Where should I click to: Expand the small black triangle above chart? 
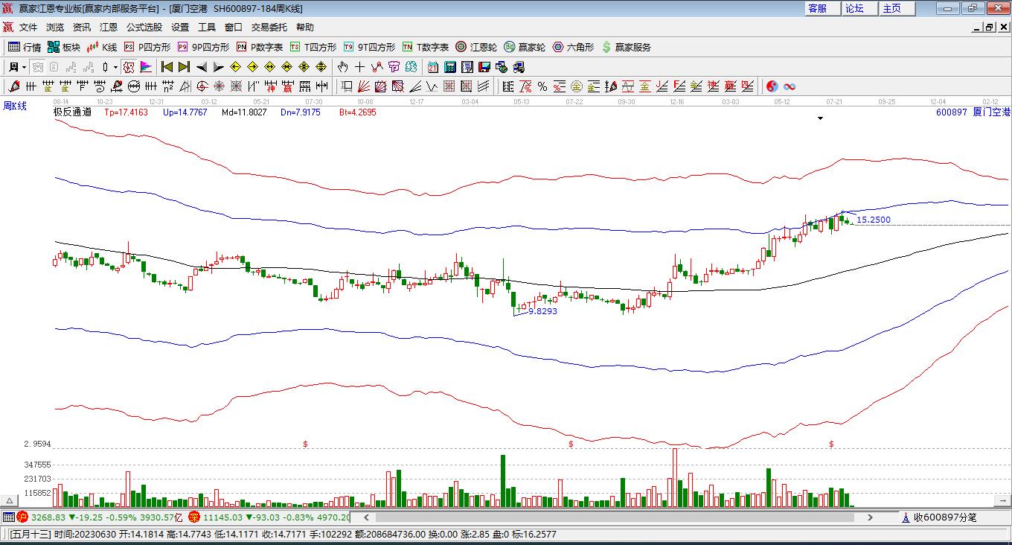click(x=821, y=118)
